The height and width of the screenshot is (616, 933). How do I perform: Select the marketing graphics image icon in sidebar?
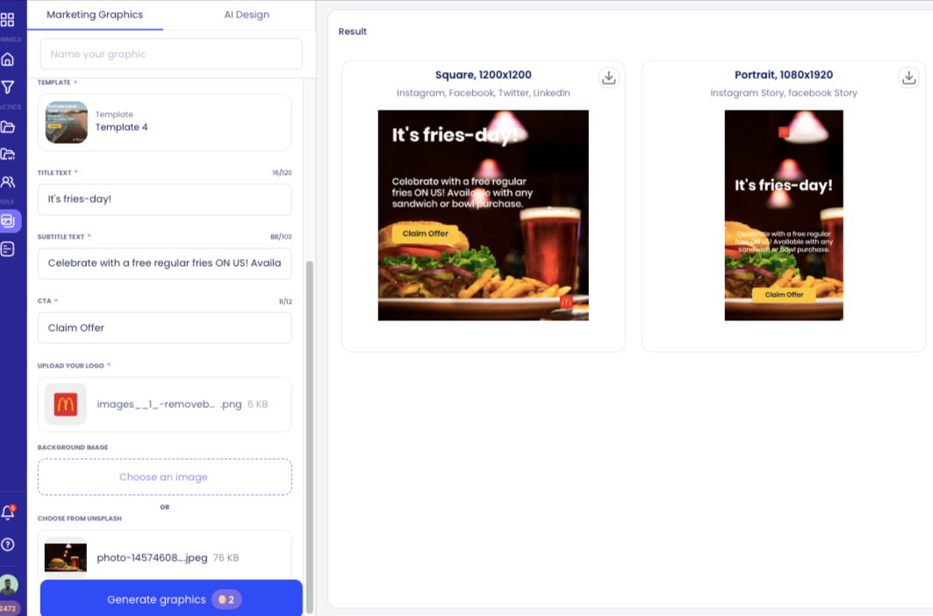pos(9,221)
